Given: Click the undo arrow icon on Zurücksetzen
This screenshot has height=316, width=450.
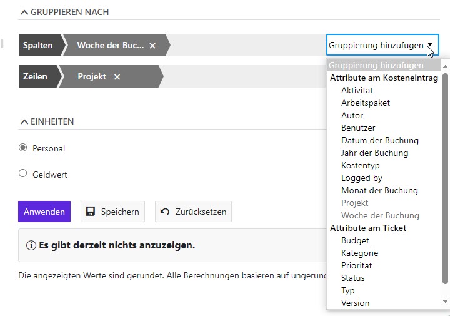Looking at the screenshot, I should 165,212.
